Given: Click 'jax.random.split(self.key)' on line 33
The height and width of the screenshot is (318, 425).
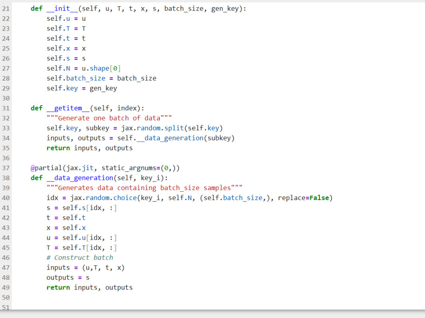Looking at the screenshot, I should (172, 128).
